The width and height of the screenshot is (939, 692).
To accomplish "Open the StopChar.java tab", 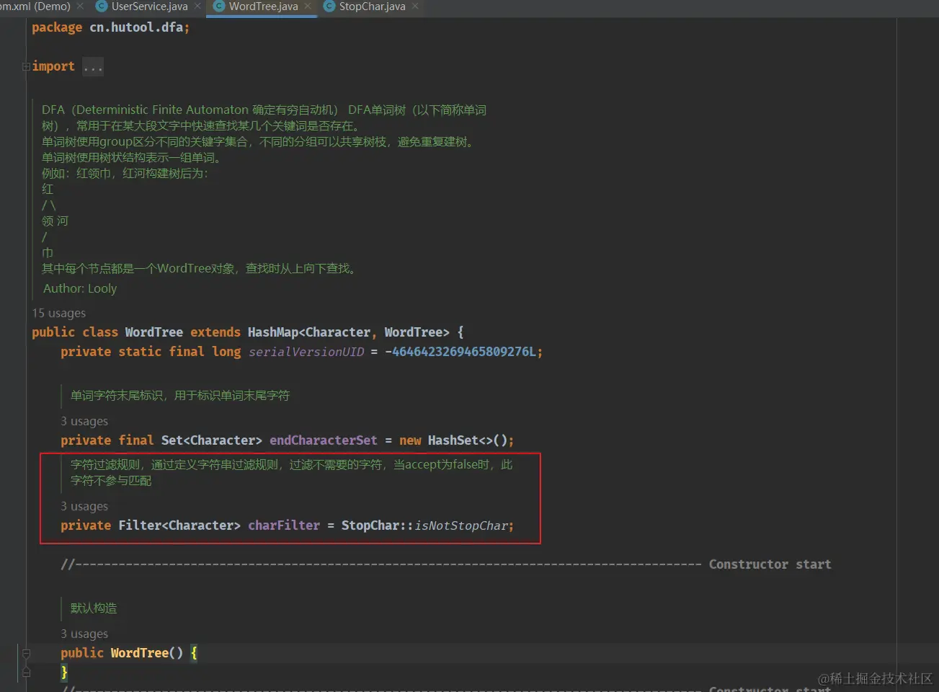I will point(372,6).
